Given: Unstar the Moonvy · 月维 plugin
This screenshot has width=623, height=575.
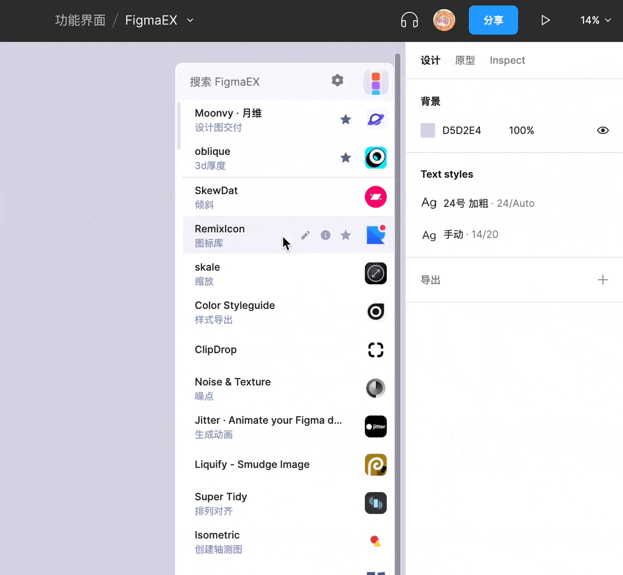Looking at the screenshot, I should click(346, 119).
